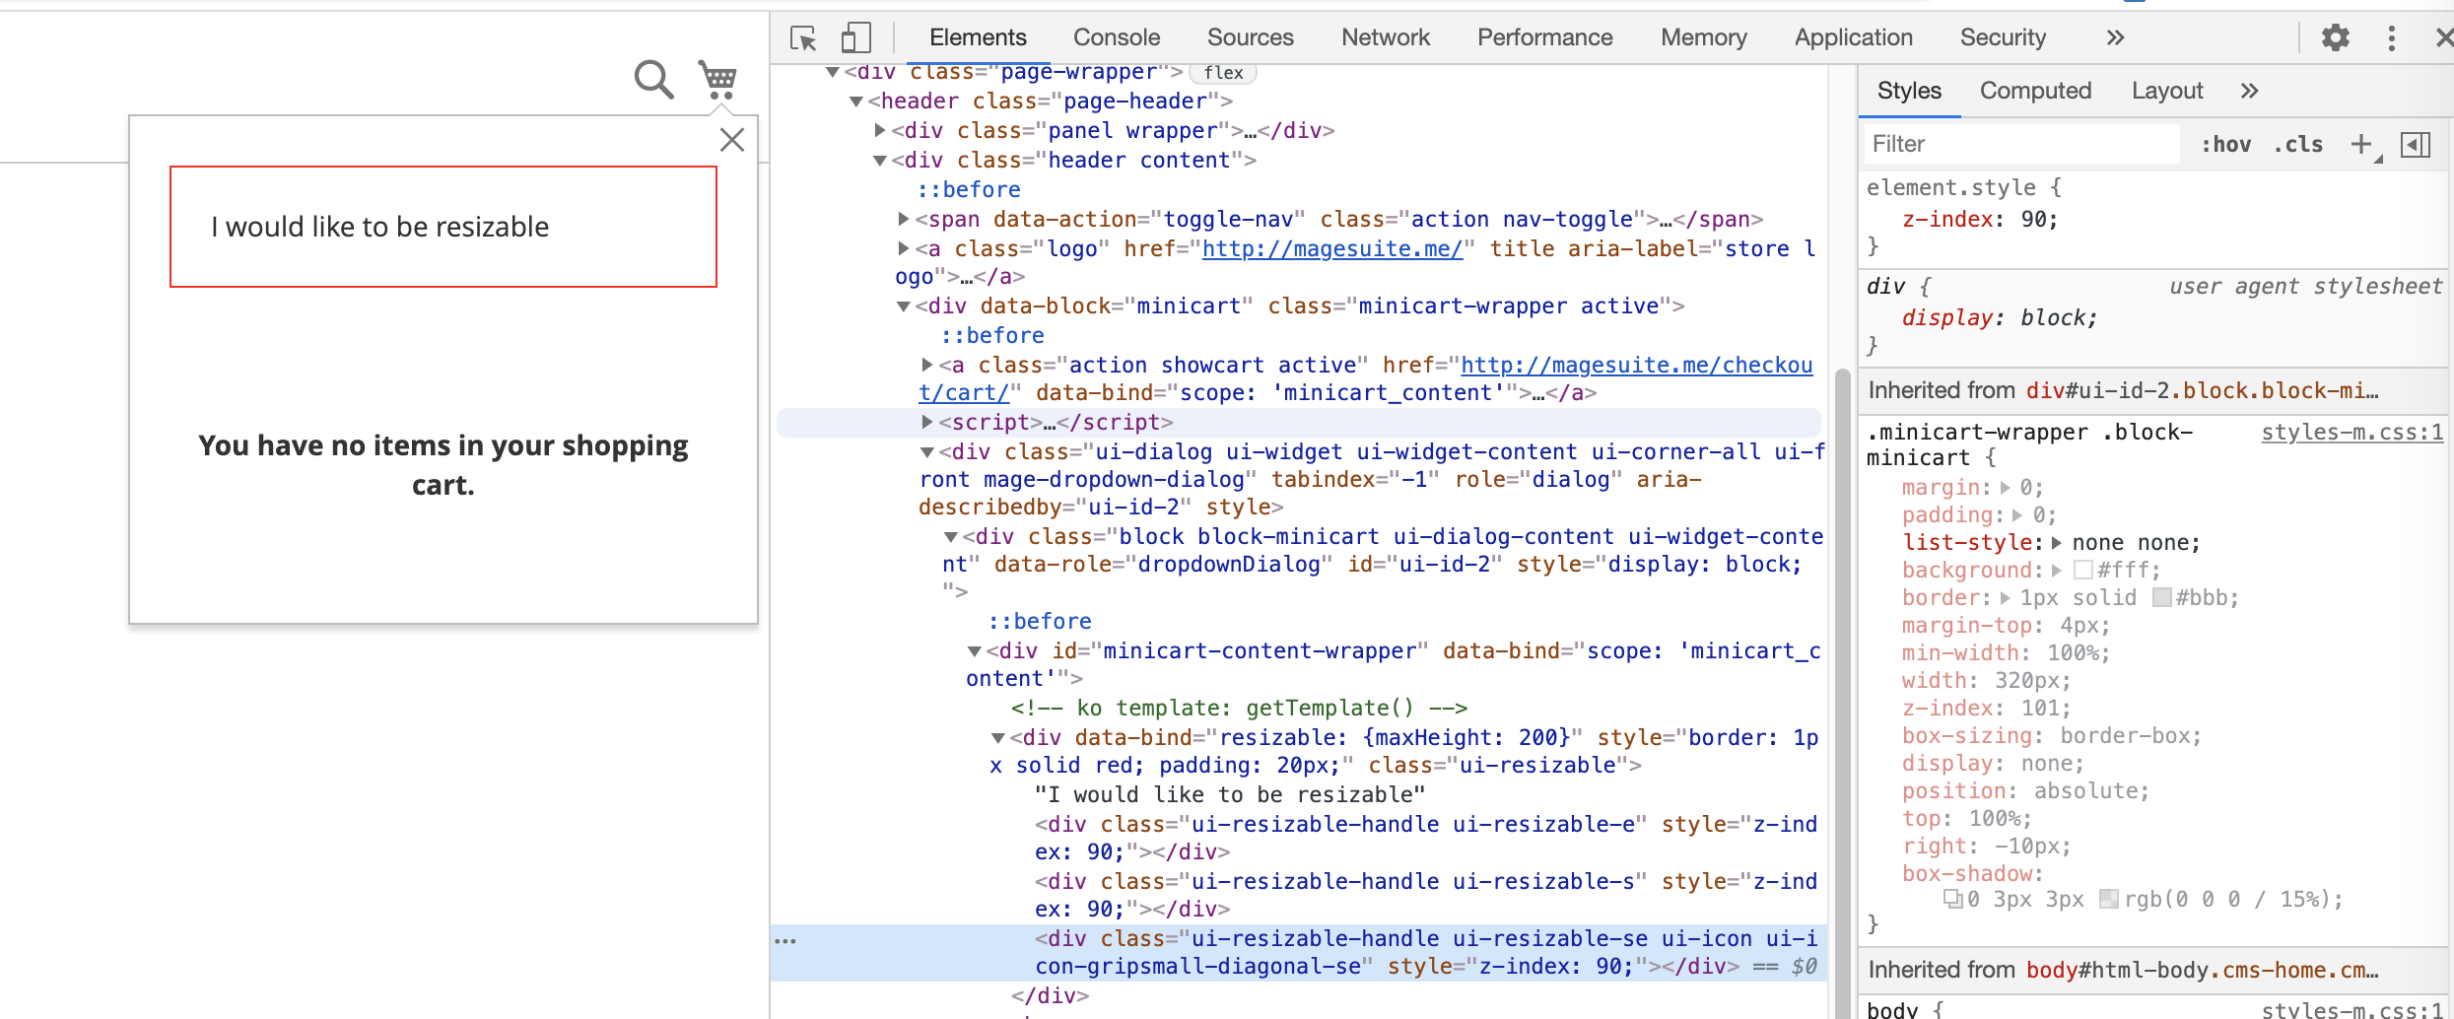
Task: Open the Computed styles tab
Action: click(2036, 91)
